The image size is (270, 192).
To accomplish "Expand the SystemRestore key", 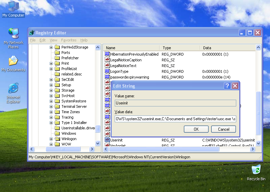I will 51,101.
